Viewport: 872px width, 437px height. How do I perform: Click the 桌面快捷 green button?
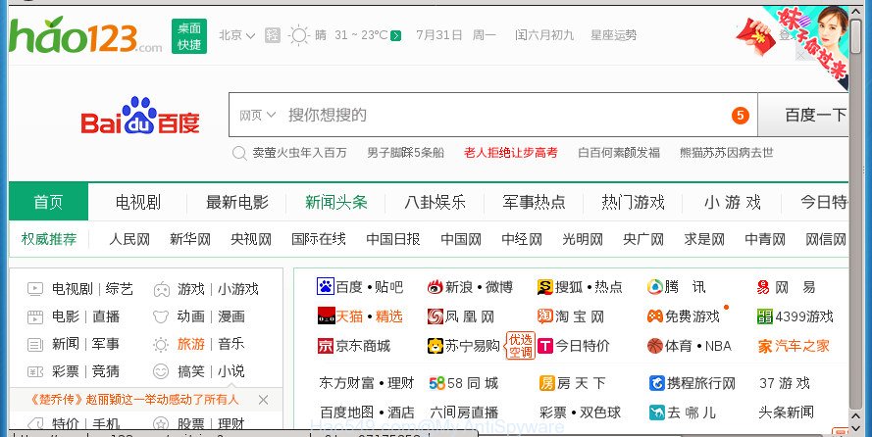(189, 36)
